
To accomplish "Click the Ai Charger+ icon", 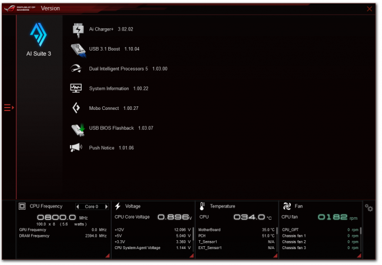I will tap(78, 30).
